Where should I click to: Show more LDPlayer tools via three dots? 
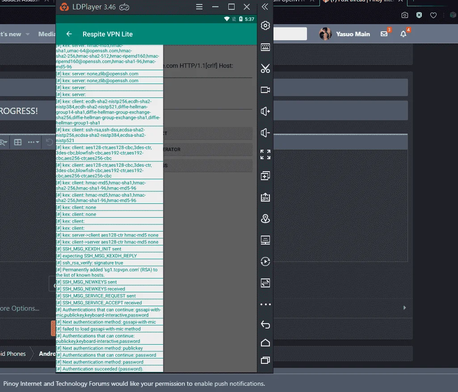265,304
